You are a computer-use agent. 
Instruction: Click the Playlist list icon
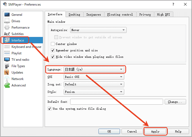(x=7, y=53)
